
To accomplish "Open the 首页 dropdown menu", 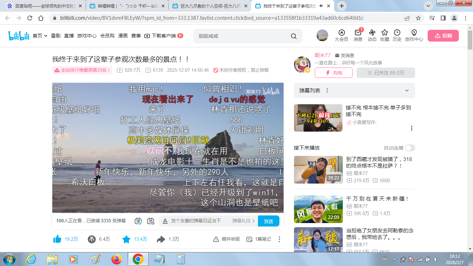I will click(40, 36).
